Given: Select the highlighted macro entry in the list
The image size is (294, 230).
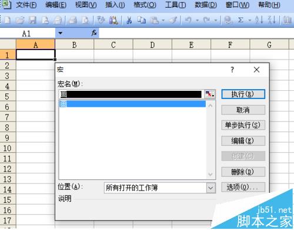Looking at the screenshot, I should pyautogui.click(x=132, y=104).
